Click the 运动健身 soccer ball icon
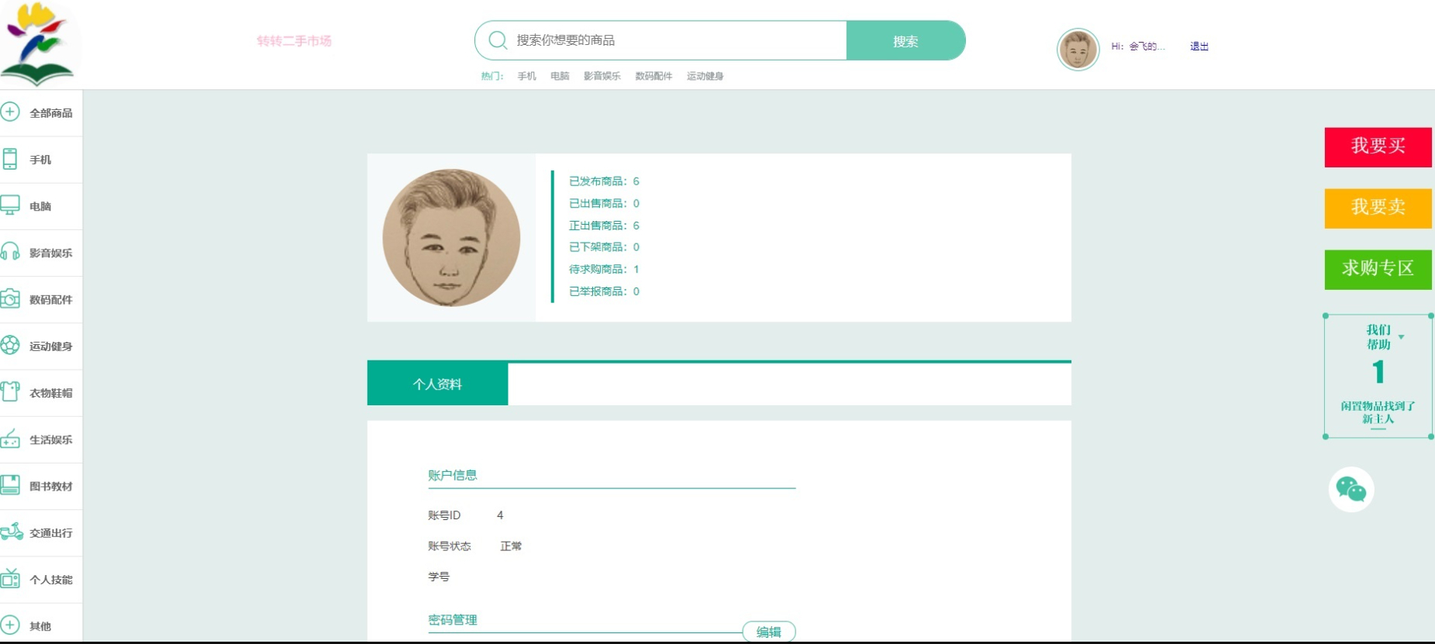 (x=10, y=346)
